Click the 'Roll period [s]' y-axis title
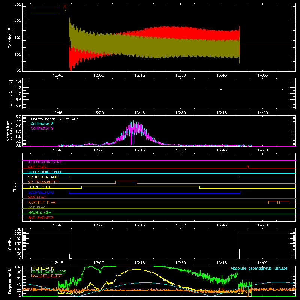Viewport: 300px width, 300px height. (x=11, y=93)
